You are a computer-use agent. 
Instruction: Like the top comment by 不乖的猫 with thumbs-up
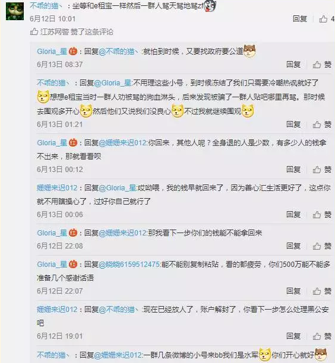[x=327, y=19]
